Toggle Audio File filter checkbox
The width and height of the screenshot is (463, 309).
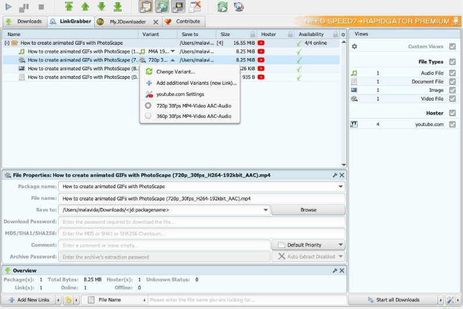tap(452, 73)
